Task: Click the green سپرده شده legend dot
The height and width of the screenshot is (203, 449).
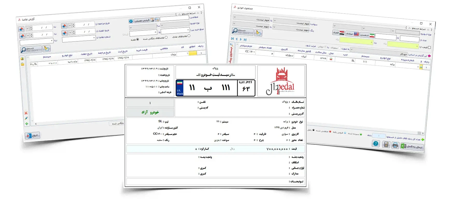Action: click(x=361, y=134)
